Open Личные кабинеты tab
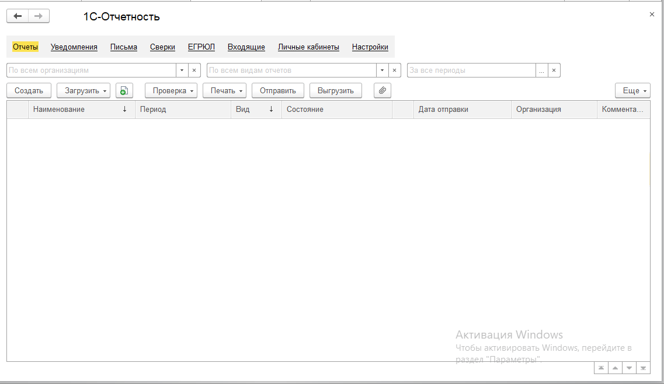664x384 pixels. [309, 47]
